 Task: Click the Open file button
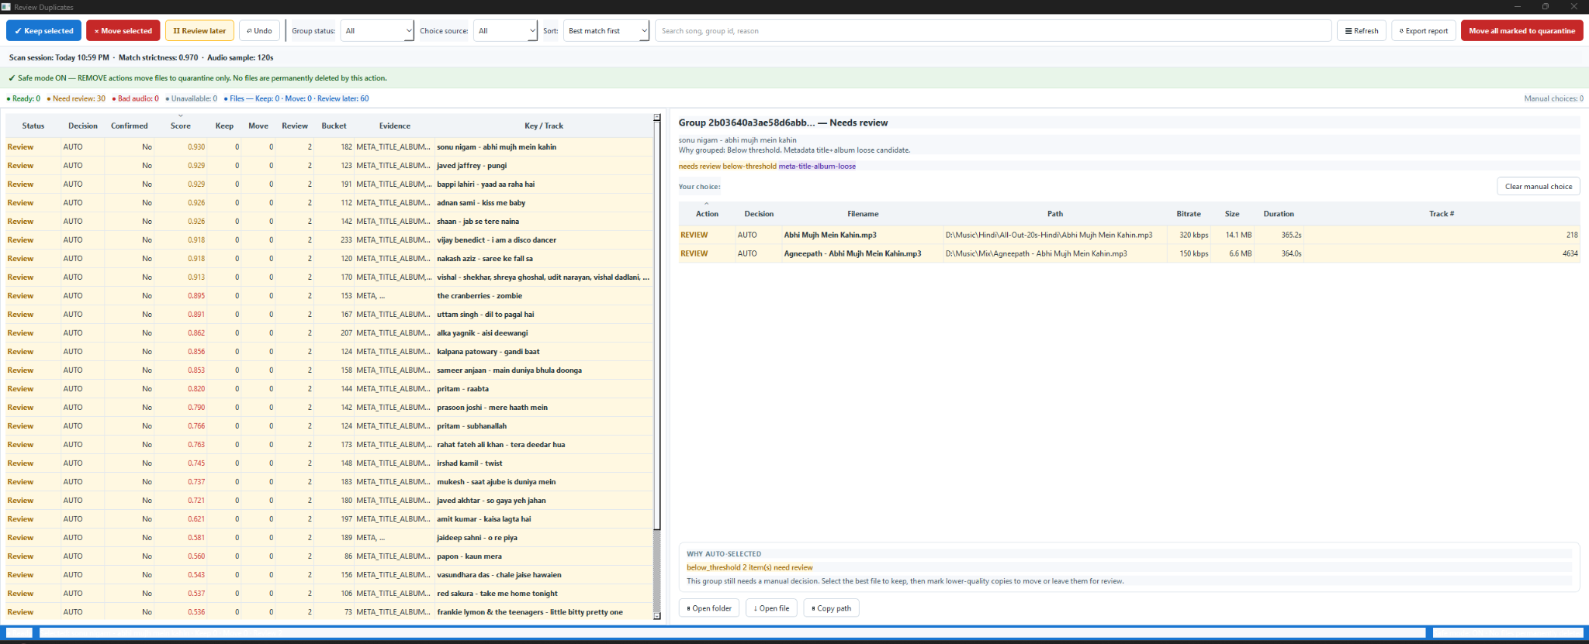(x=771, y=608)
